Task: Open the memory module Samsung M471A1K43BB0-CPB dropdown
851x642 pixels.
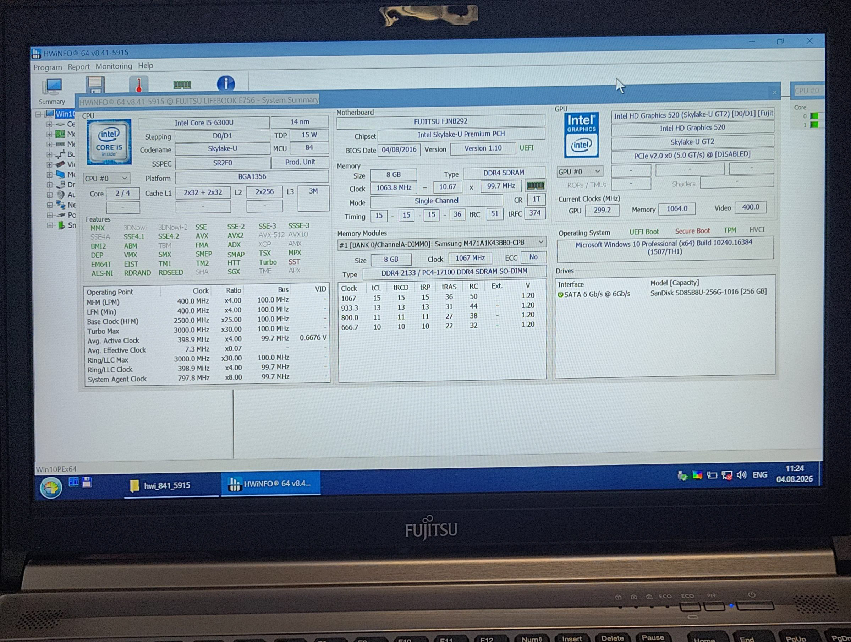Action: tap(442, 244)
